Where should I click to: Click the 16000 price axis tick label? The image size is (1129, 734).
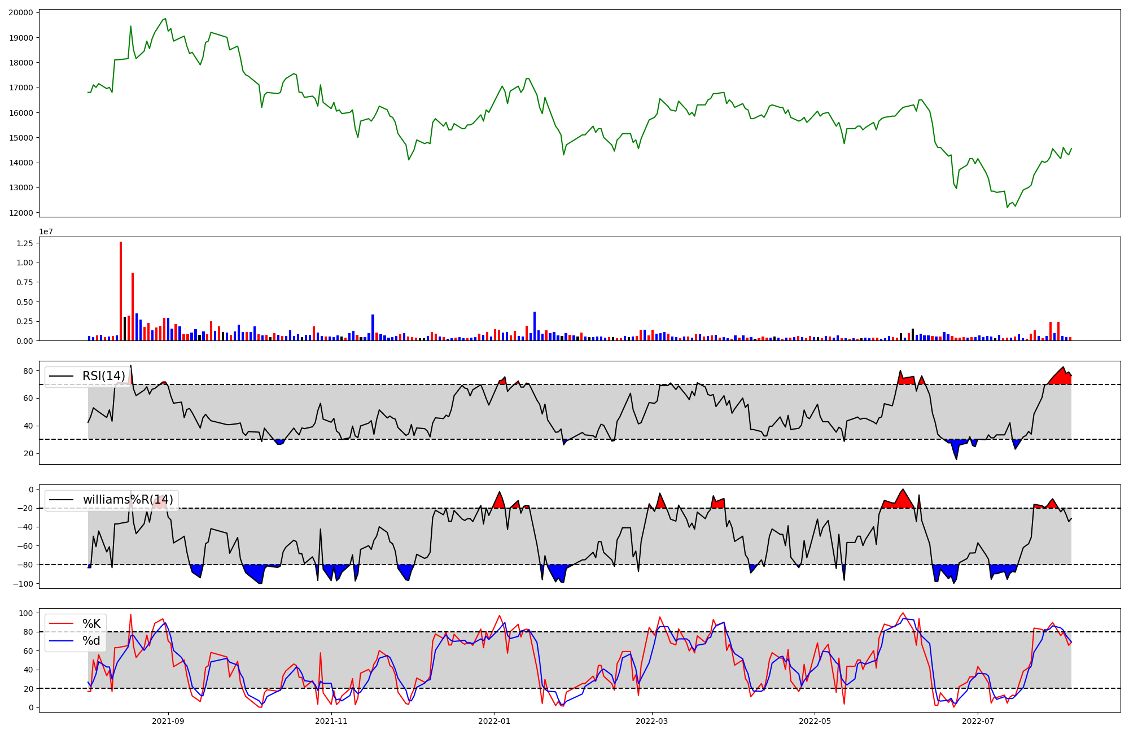20,113
